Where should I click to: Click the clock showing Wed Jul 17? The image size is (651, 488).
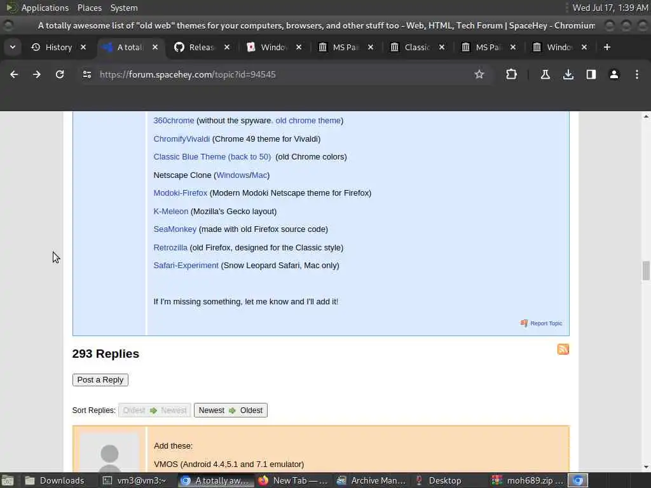point(610,8)
